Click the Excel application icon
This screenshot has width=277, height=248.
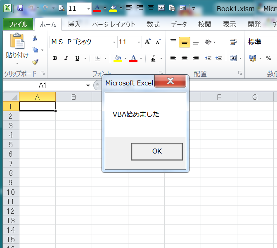tap(7, 8)
